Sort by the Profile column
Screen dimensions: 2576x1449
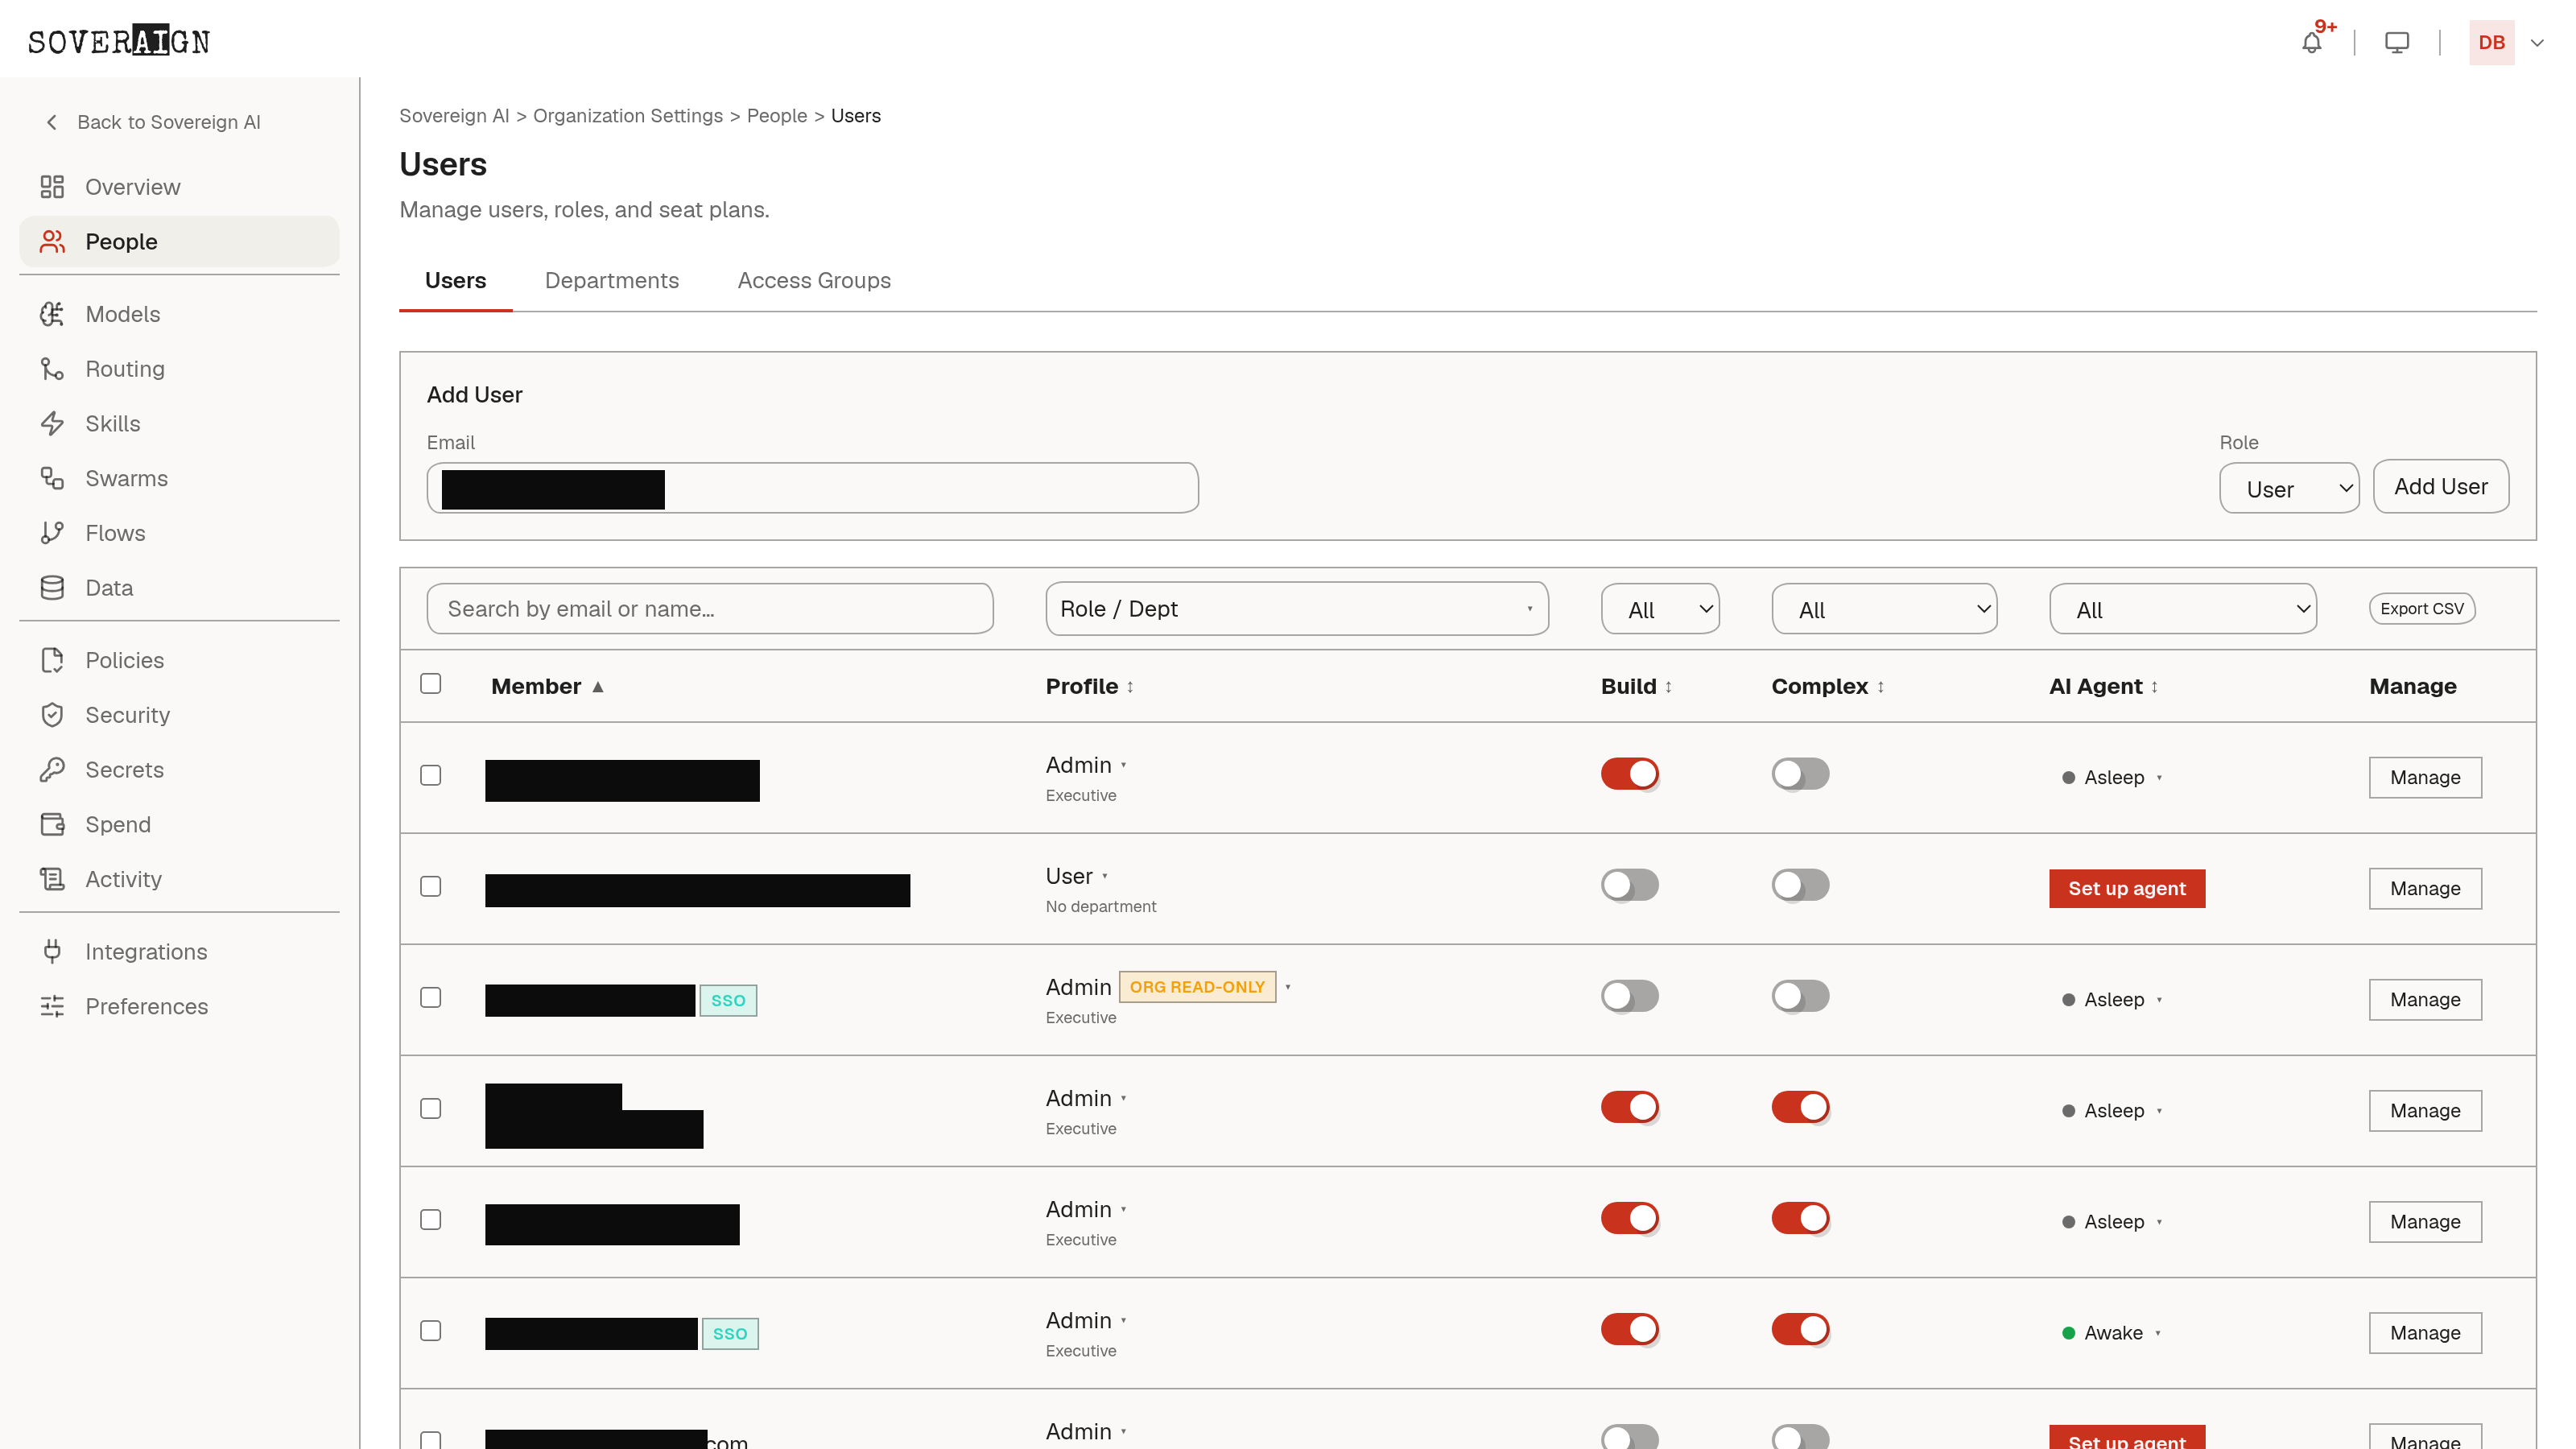point(1090,687)
